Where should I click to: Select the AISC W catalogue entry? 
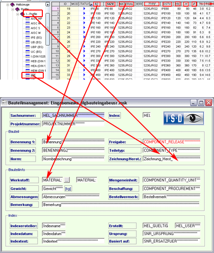(x=36, y=33)
